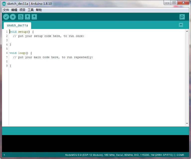Place cursor on empty line 3

(x=97, y=40)
